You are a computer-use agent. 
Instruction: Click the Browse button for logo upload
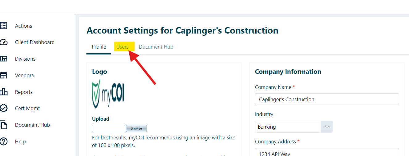136,128
